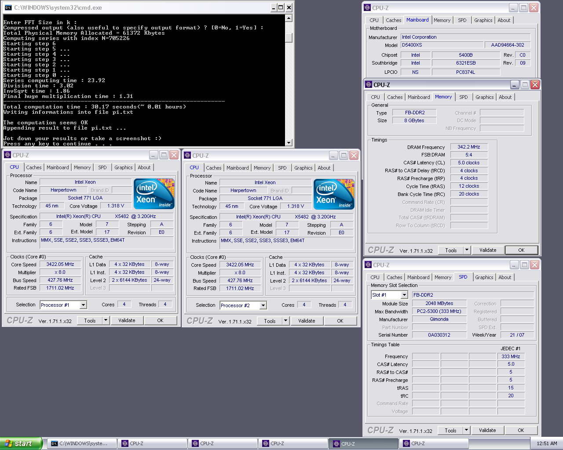Click the Serial Number 0A030312 field
This screenshot has height=450, width=563.
pyautogui.click(x=439, y=335)
